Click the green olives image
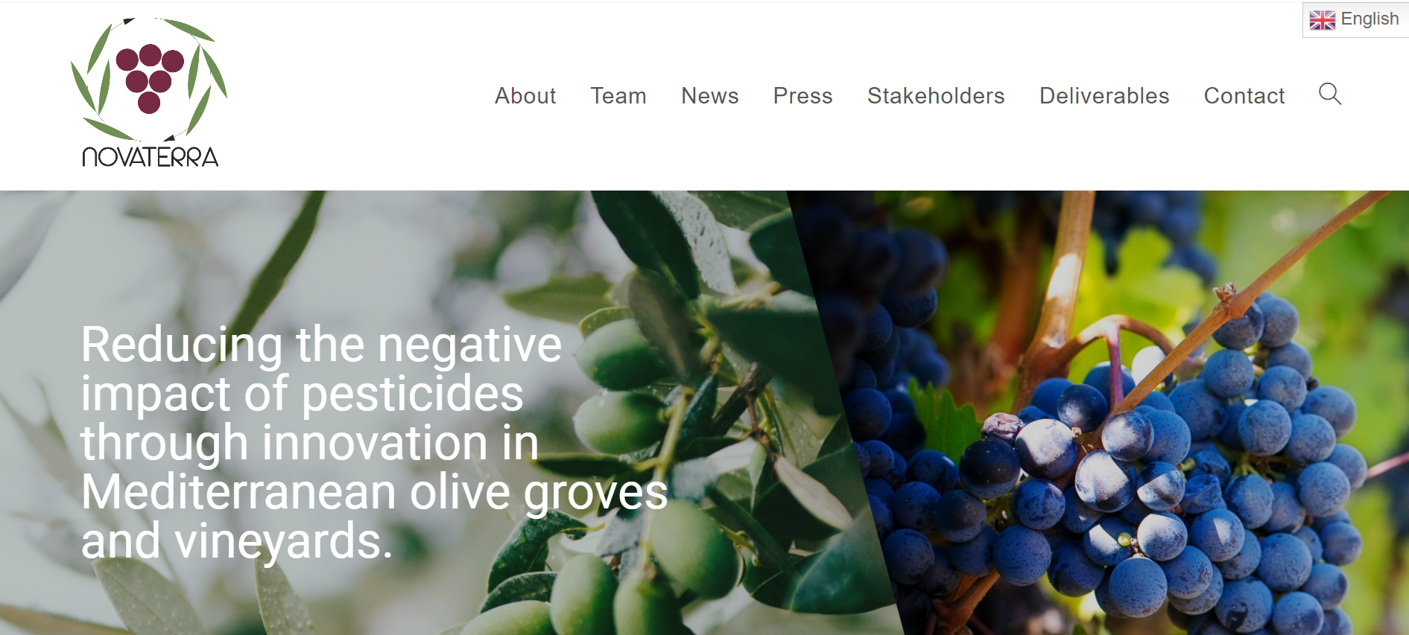The image size is (1409, 635). 656,462
